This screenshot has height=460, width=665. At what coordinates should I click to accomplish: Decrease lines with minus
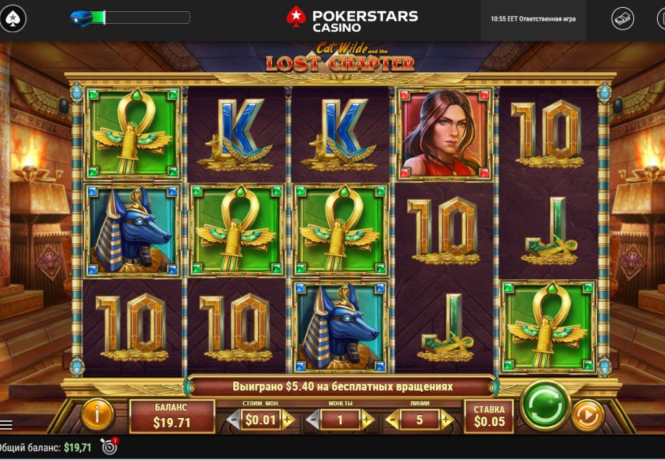pos(392,420)
